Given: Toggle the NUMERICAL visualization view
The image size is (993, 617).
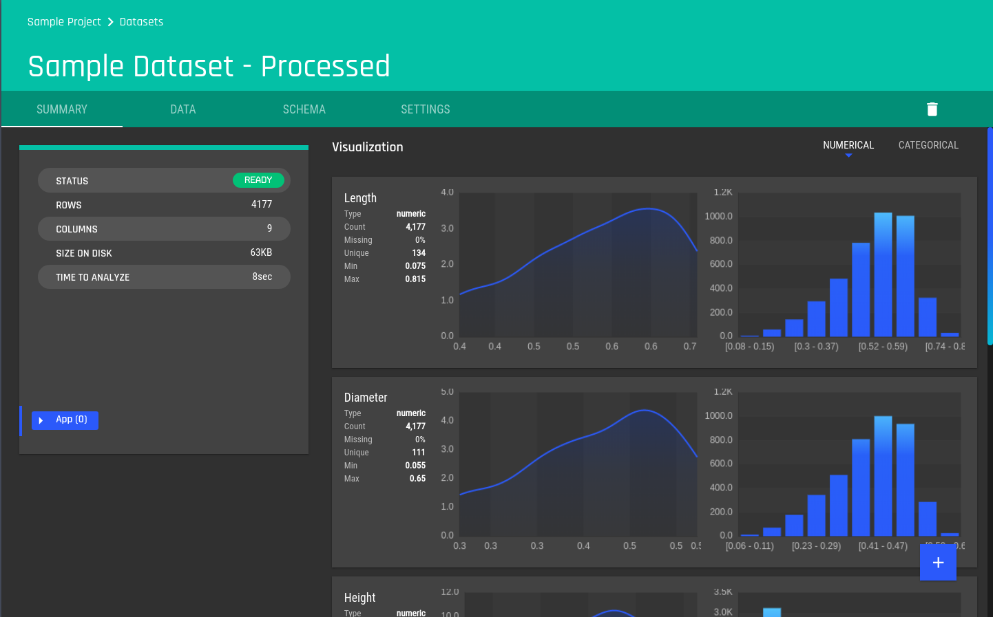Looking at the screenshot, I should click(848, 144).
